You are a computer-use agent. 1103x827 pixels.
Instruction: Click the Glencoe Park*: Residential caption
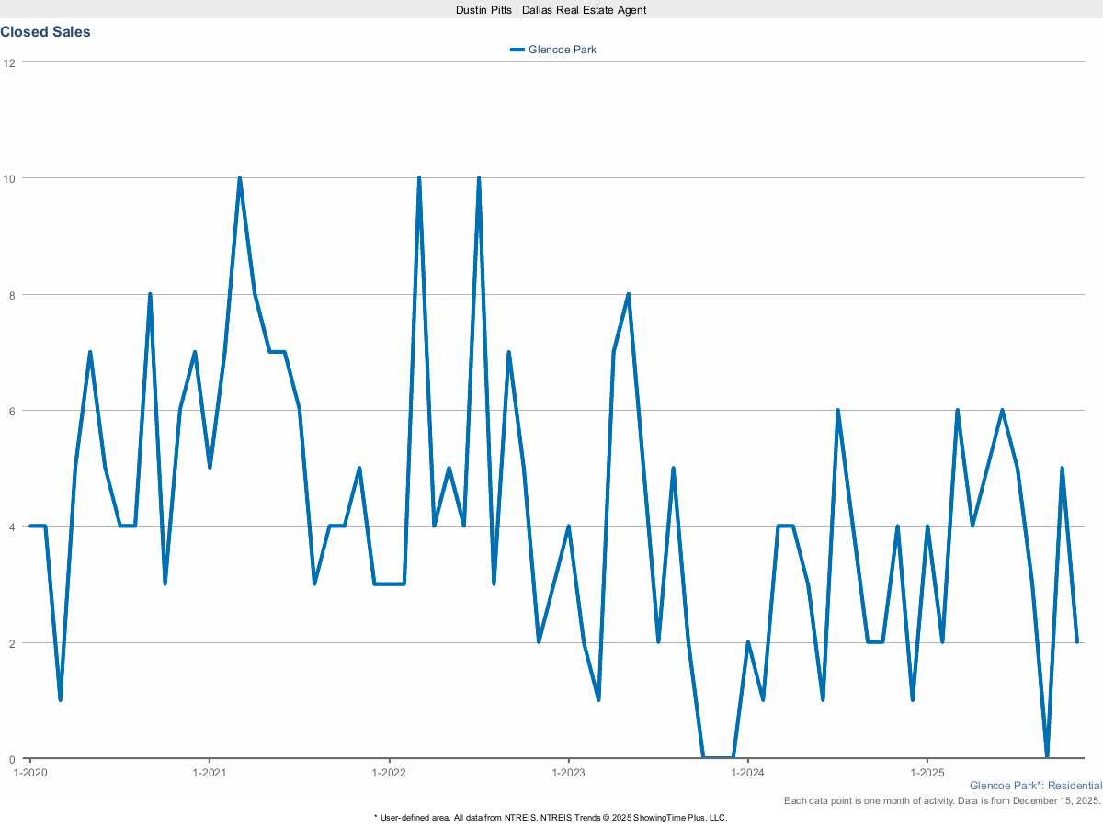[x=1035, y=786]
